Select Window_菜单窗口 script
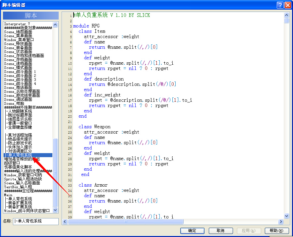Viewport: 293px width, 237px height. [x=19, y=40]
